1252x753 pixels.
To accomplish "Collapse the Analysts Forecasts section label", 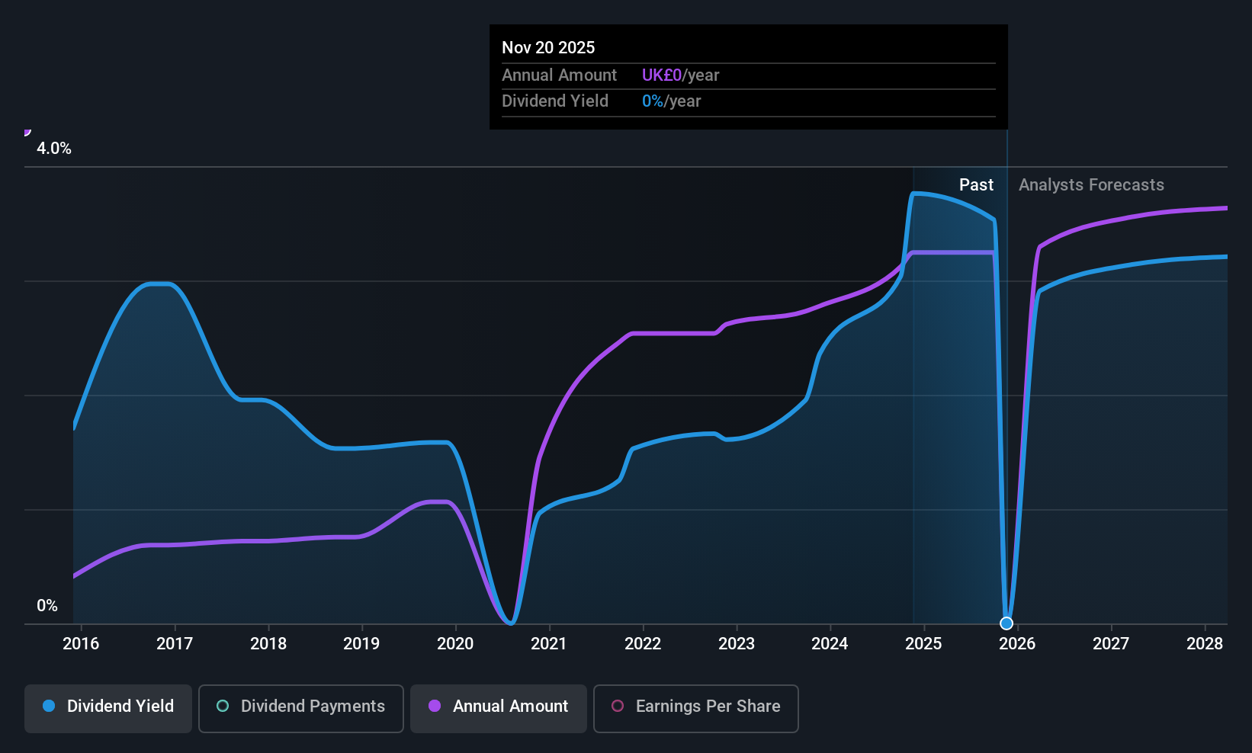I will pyautogui.click(x=1090, y=184).
